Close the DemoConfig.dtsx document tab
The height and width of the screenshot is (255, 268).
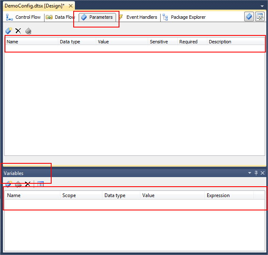coord(70,6)
